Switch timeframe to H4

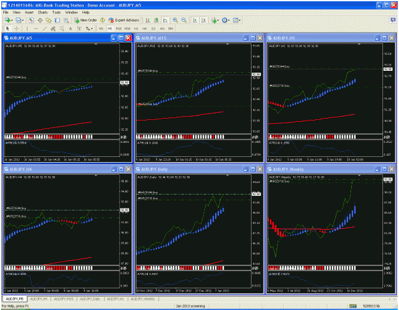[144, 29]
